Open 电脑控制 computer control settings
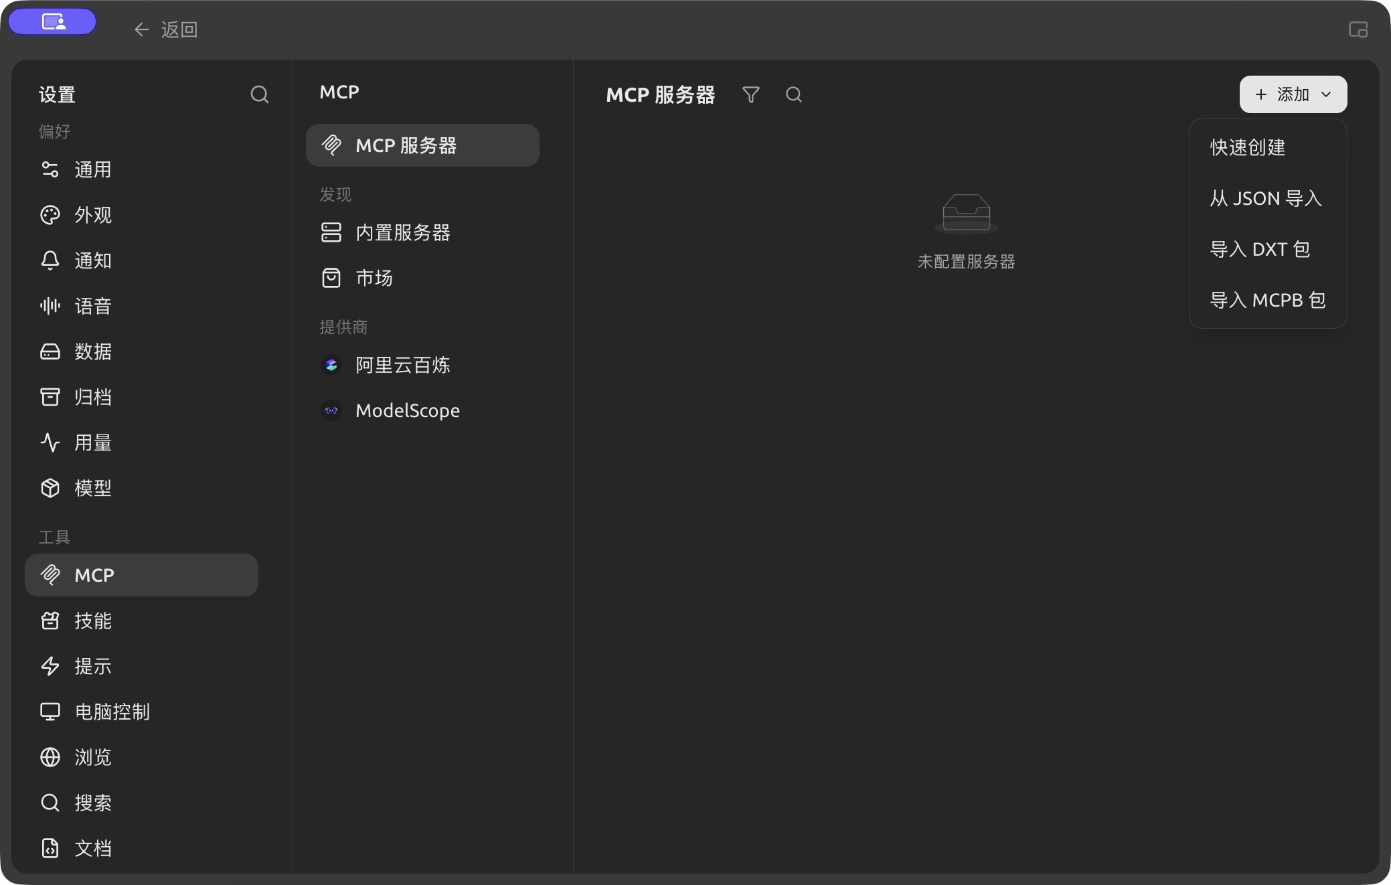 [x=141, y=712]
